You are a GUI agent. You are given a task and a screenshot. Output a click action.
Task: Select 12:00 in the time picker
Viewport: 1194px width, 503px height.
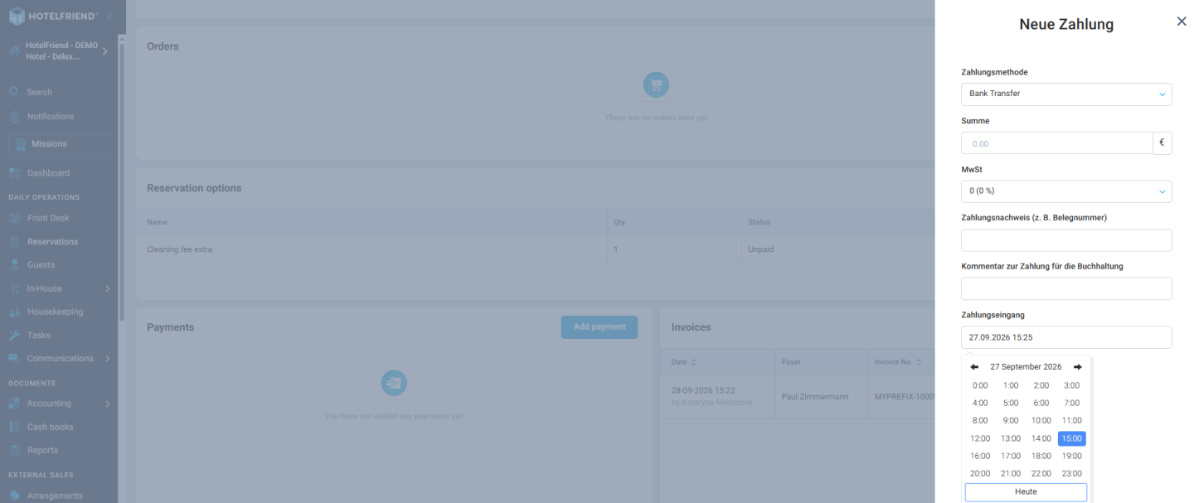(980, 438)
